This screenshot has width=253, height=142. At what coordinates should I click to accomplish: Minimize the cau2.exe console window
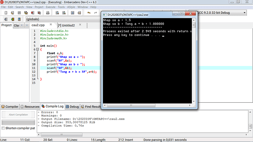[176, 14]
